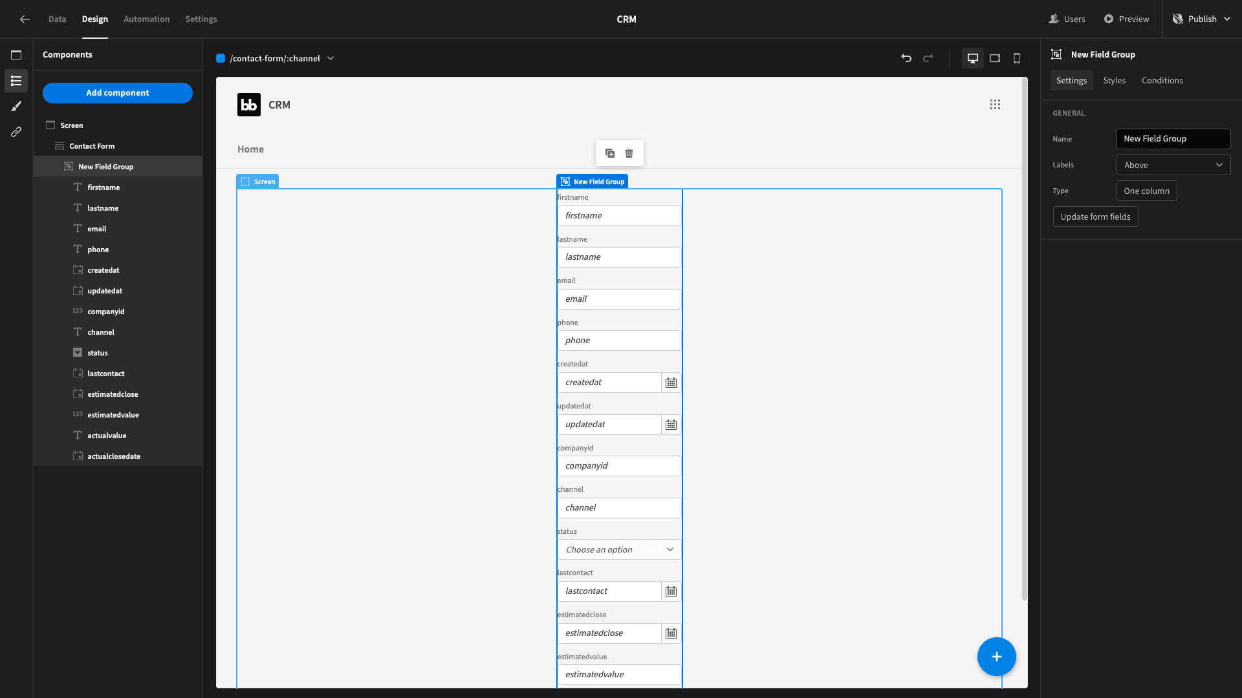Duplicate the selected field group
The width and height of the screenshot is (1242, 698).
coord(610,153)
